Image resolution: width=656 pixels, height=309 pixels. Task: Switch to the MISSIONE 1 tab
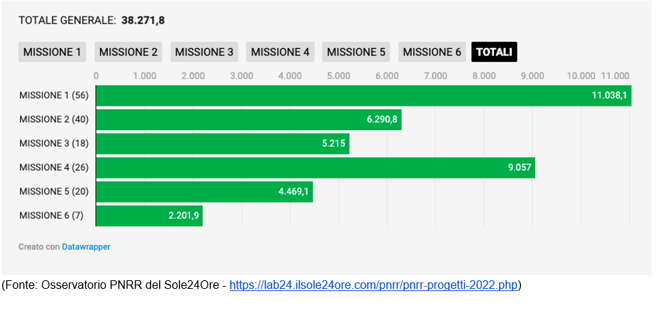(52, 52)
